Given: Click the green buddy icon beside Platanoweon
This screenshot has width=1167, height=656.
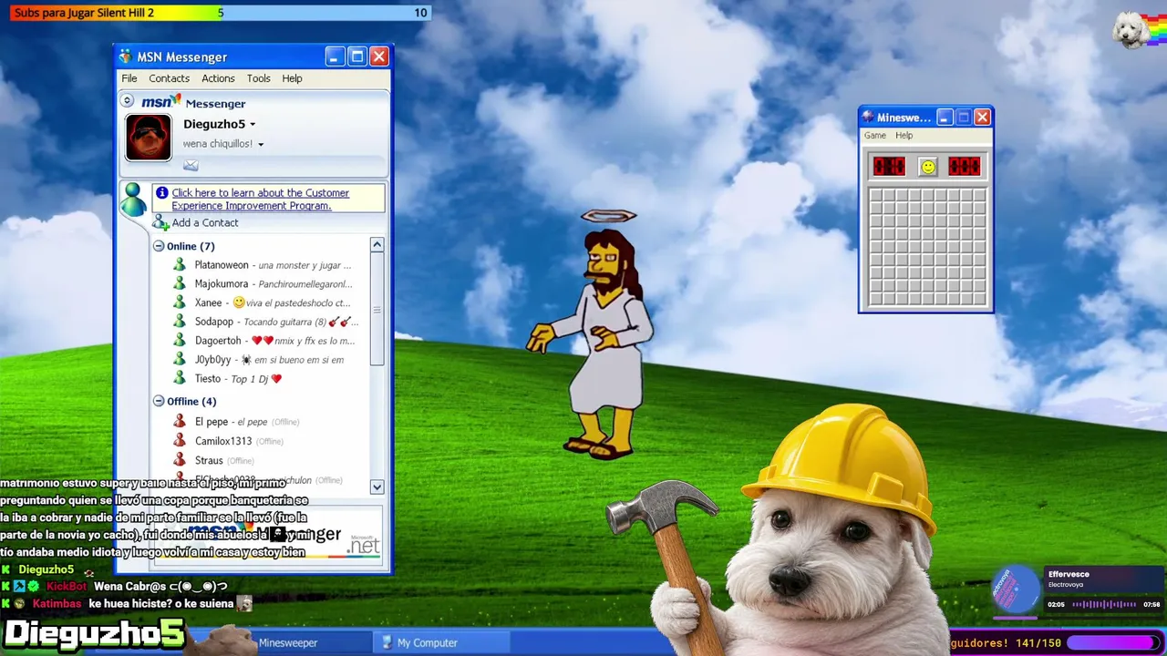Looking at the screenshot, I should coord(180,265).
